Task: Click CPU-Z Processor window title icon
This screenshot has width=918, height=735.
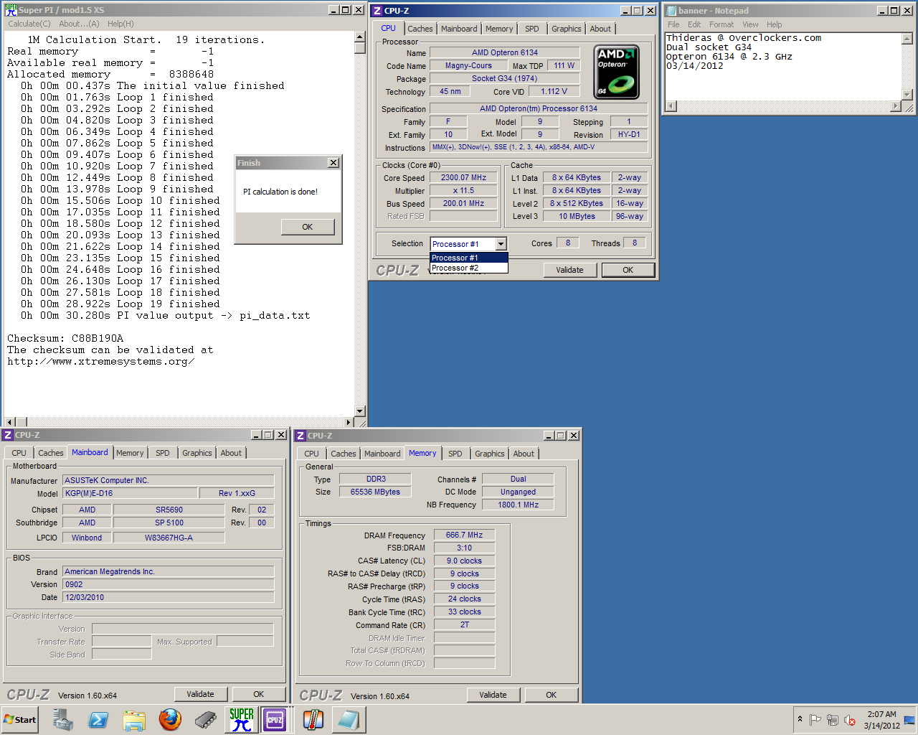Action: coord(377,11)
